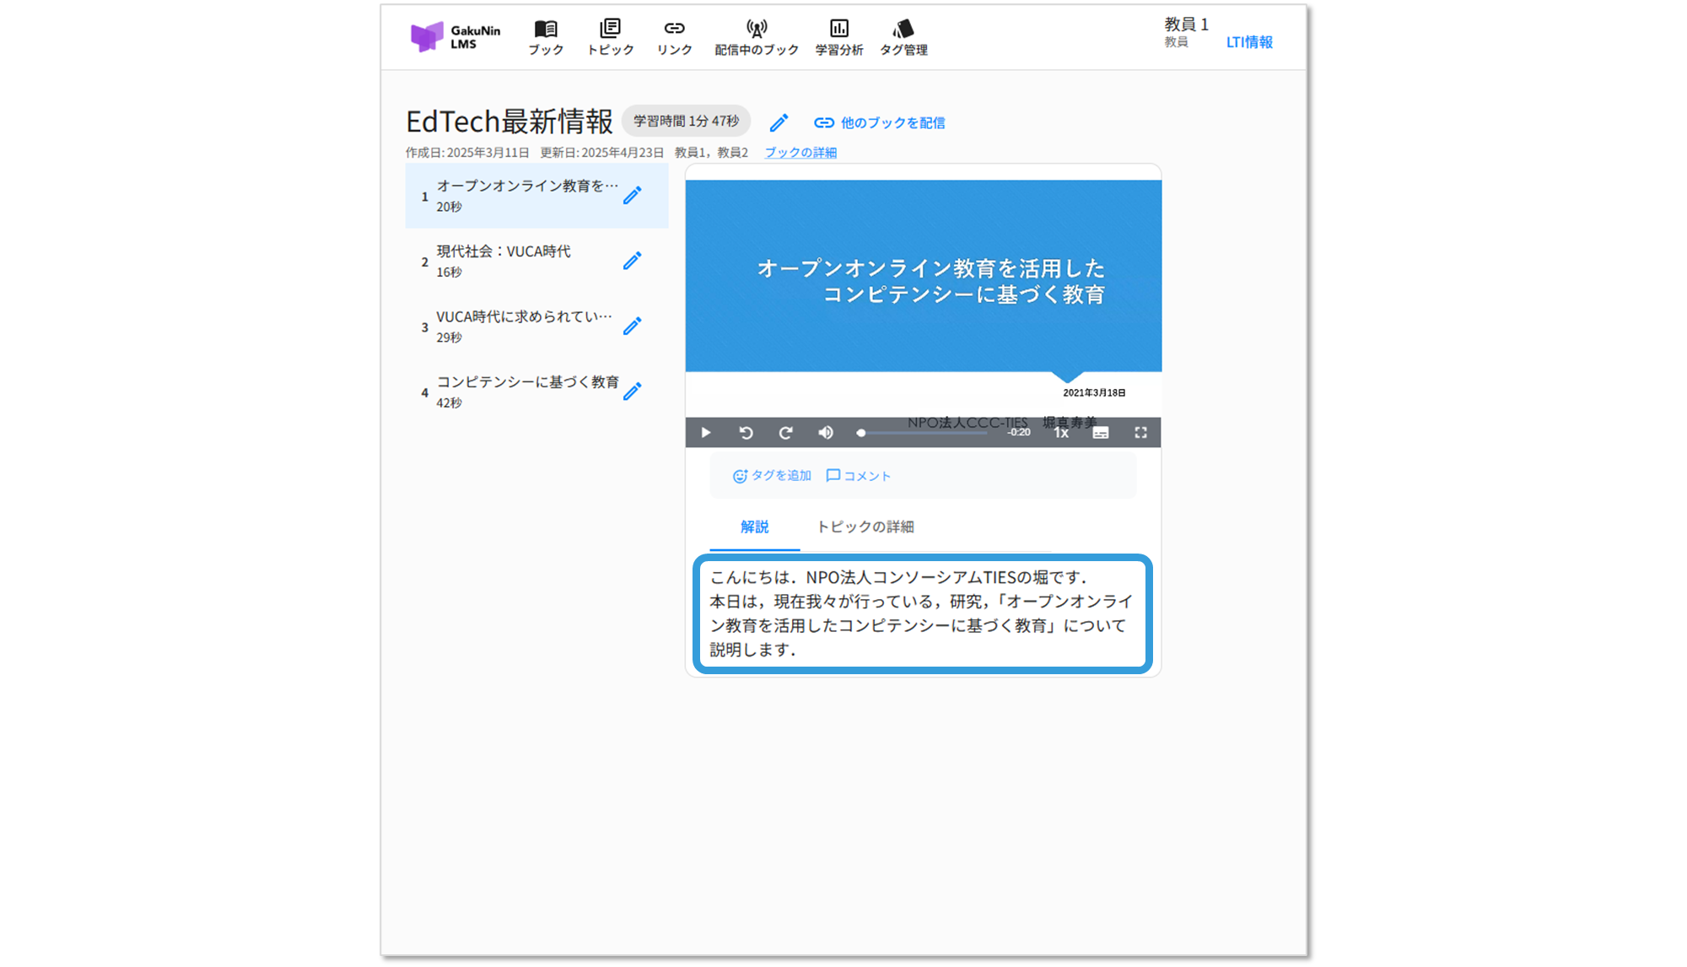Click the skip forward icon in the player

785,433
